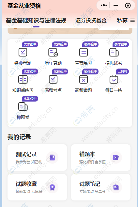Open the 测试记录 card
Viewport: 138px width, 207px height.
pos(37,157)
